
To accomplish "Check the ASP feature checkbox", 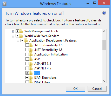I will [x=27, y=59].
